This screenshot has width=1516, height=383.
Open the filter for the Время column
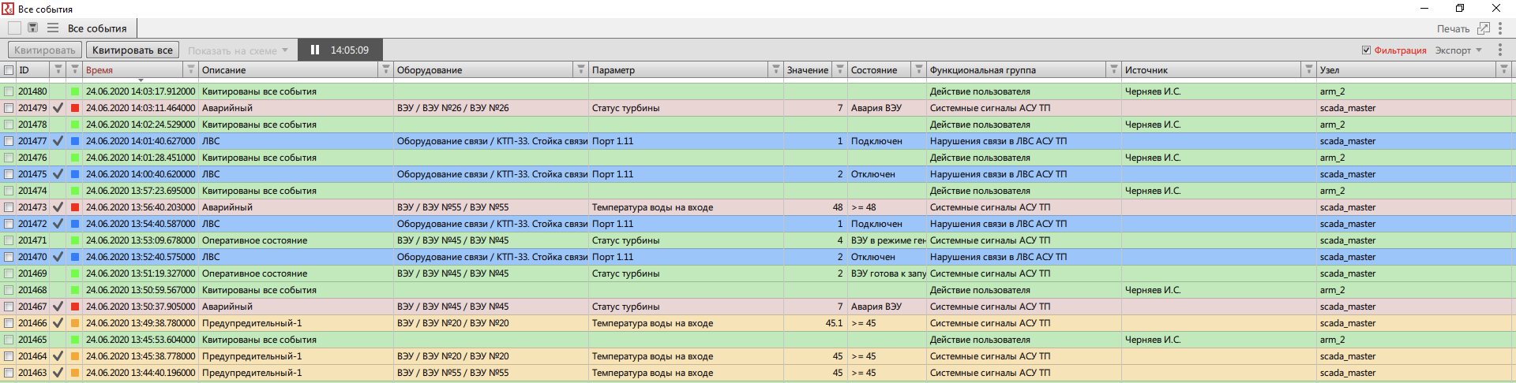(190, 69)
